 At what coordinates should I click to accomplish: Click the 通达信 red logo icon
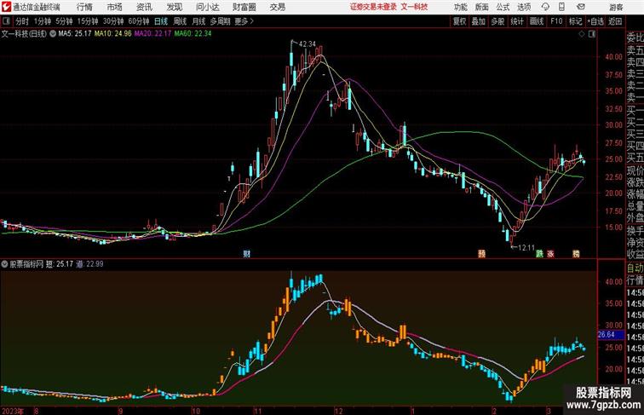pos(6,7)
